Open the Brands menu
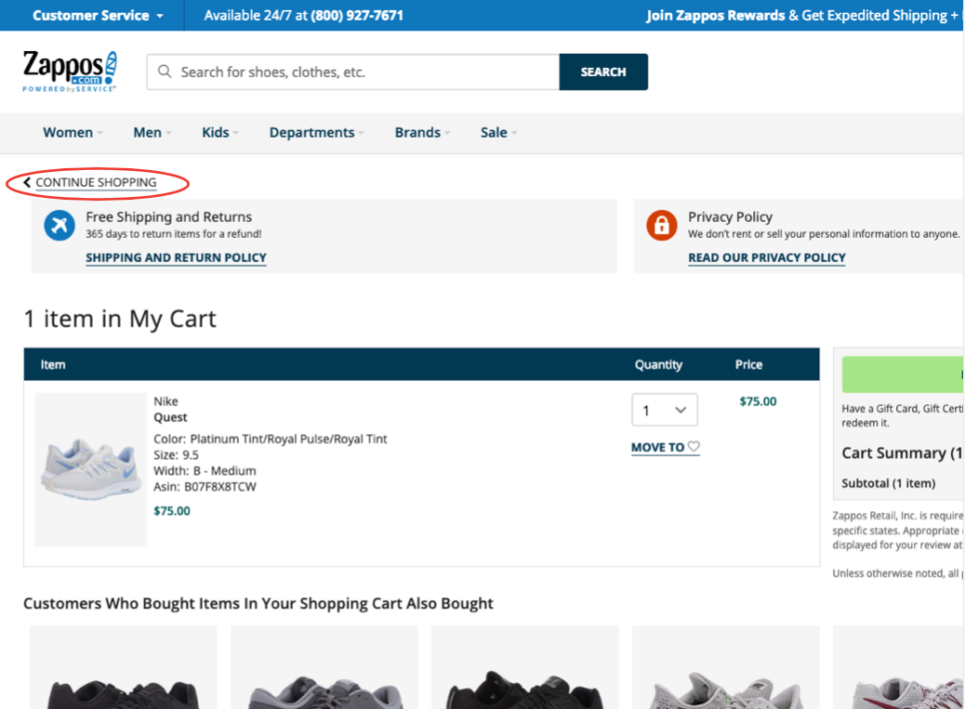965x709 pixels. [x=422, y=132]
